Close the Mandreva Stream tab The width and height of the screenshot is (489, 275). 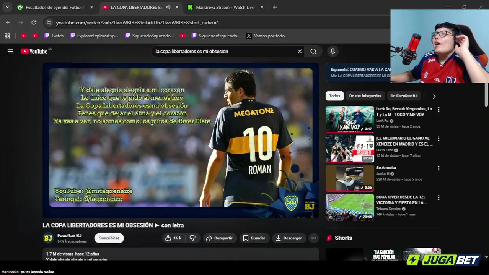pos(262,7)
